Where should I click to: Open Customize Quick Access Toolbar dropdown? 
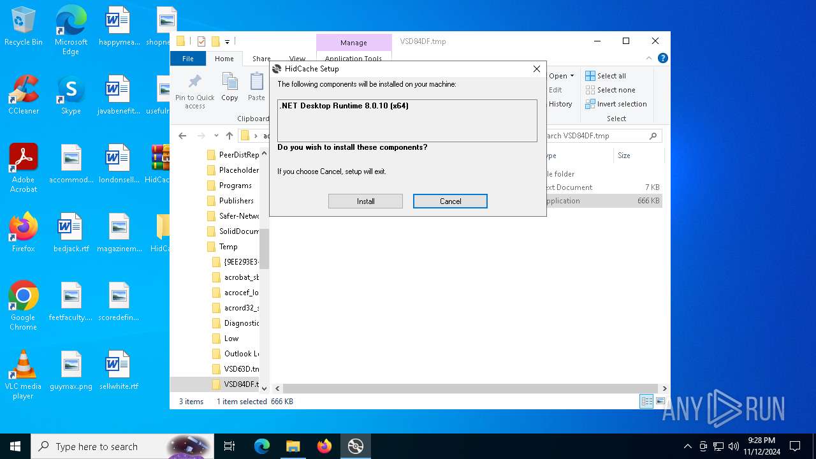pos(227,41)
